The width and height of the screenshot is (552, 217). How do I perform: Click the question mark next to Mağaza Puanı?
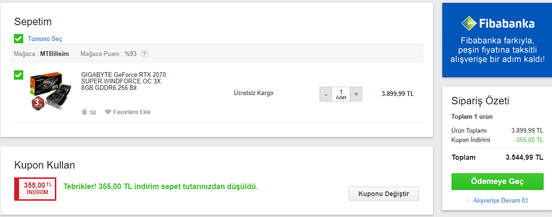(x=144, y=54)
